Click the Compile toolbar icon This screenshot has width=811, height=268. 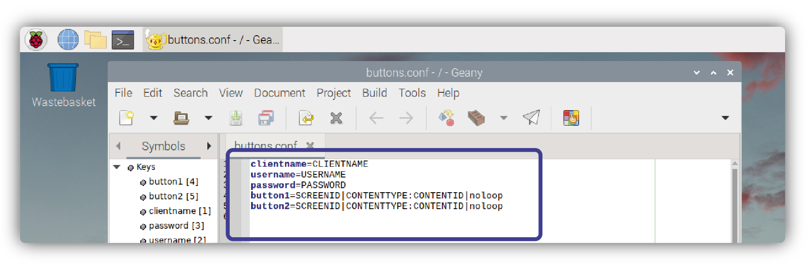446,118
